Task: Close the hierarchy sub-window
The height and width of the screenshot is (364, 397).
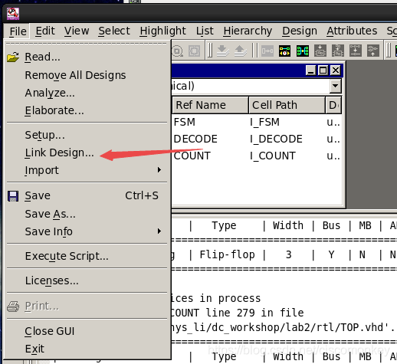Action: (336, 71)
